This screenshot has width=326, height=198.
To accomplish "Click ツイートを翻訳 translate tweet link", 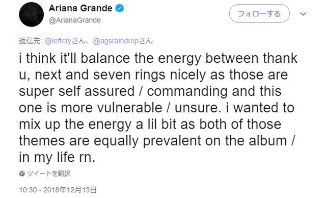I will [x=48, y=174].
